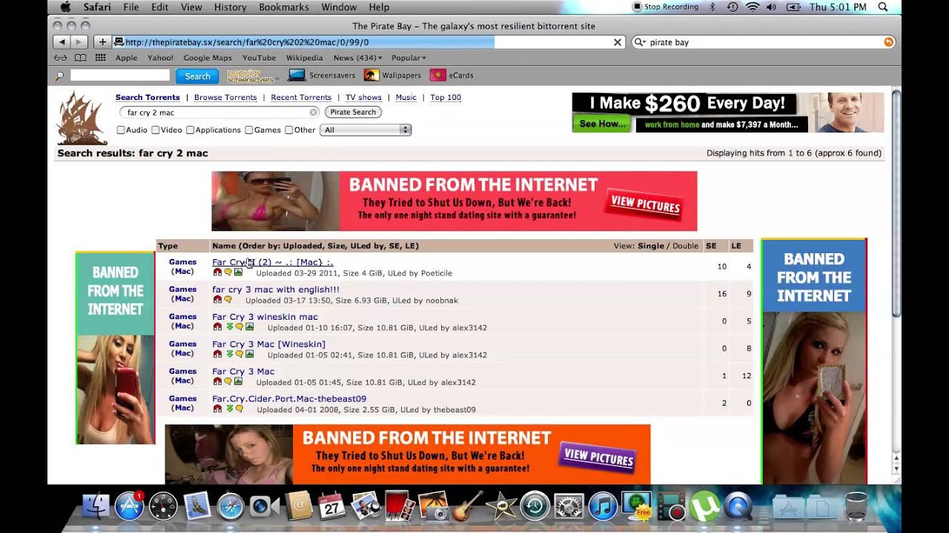
Task: Sort by the SE column header
Action: click(x=711, y=246)
